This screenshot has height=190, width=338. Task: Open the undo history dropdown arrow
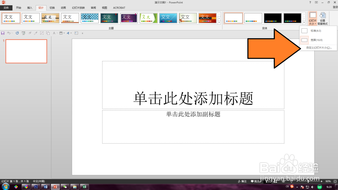[12, 33]
